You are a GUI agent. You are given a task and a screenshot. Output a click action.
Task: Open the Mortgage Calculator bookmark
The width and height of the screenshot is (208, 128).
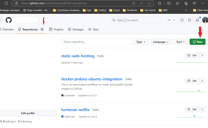[10, 10]
